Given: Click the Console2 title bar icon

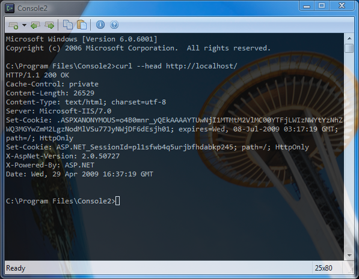Looking at the screenshot, I should pos(10,8).
